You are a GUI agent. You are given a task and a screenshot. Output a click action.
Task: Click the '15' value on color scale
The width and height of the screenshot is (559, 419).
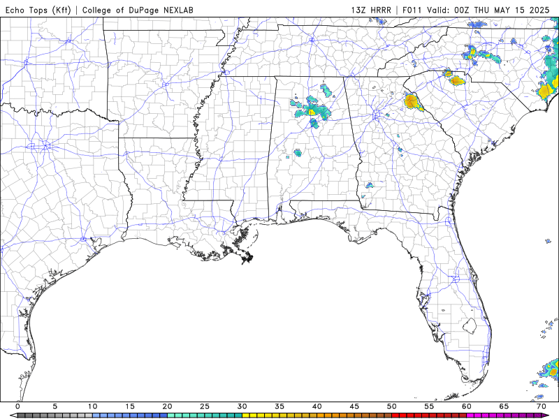coord(130,406)
